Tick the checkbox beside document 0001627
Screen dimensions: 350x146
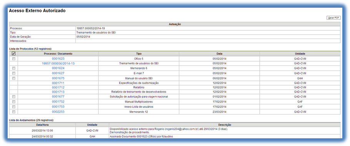pos(13,73)
